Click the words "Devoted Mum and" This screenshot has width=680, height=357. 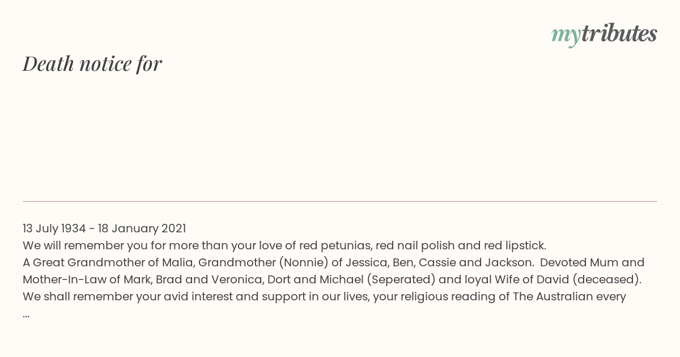coord(592,262)
